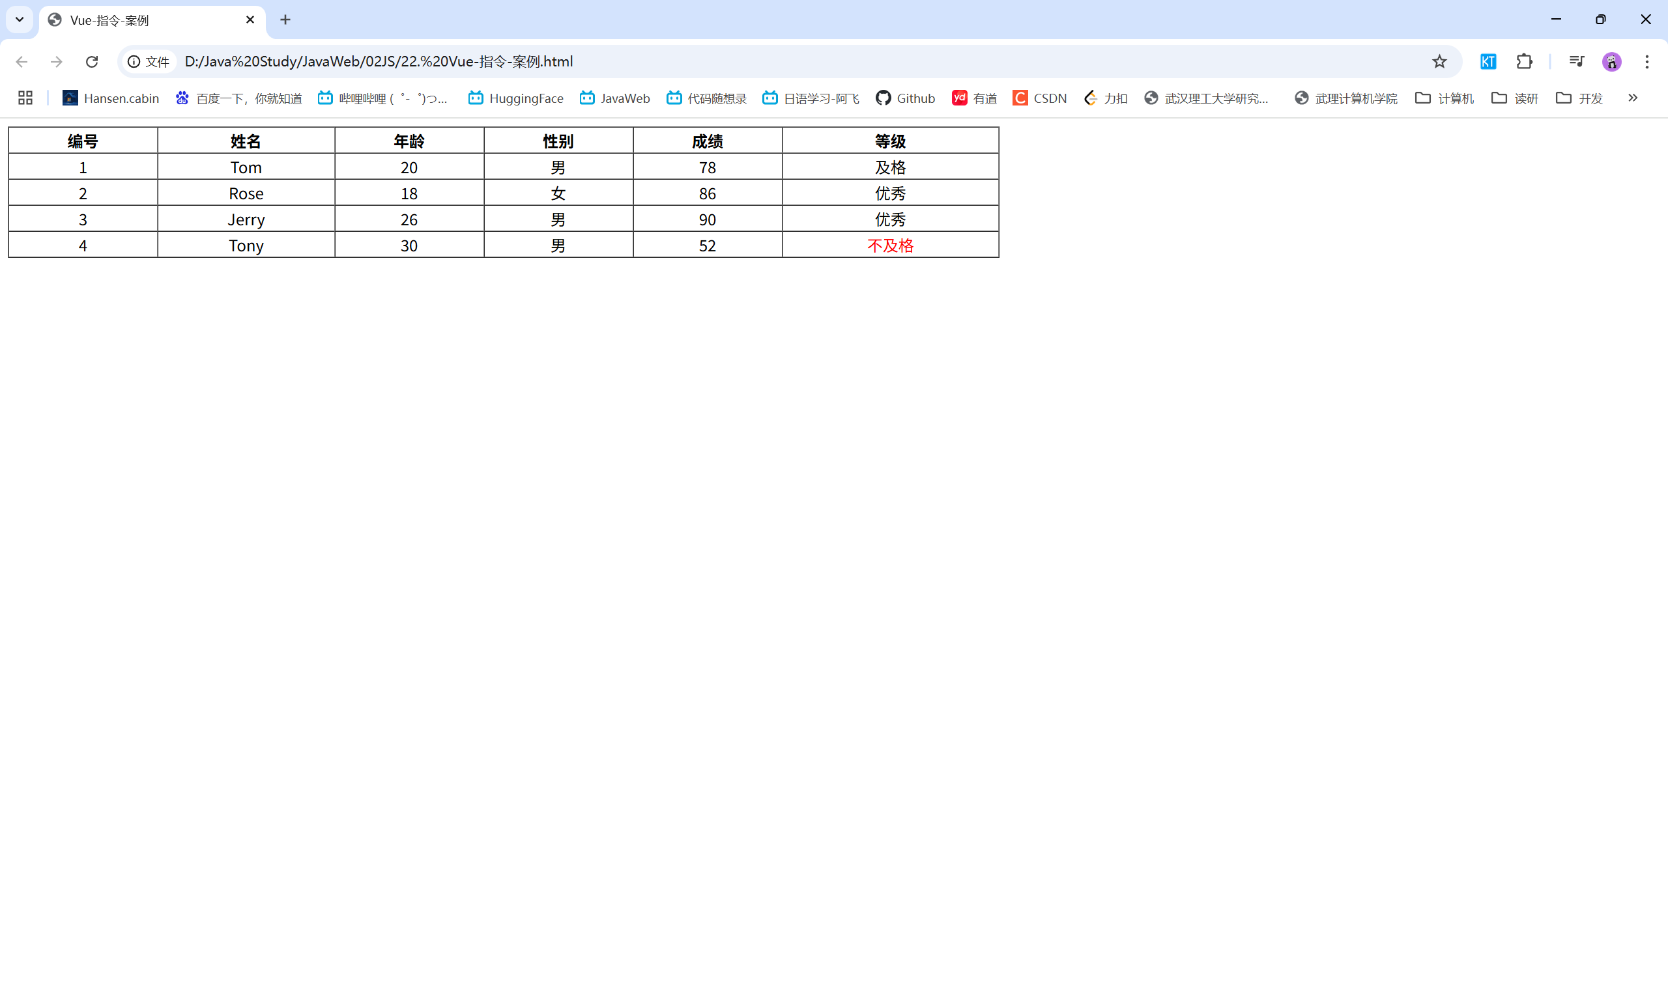Reload the current page
The height and width of the screenshot is (995, 1668).
[92, 62]
